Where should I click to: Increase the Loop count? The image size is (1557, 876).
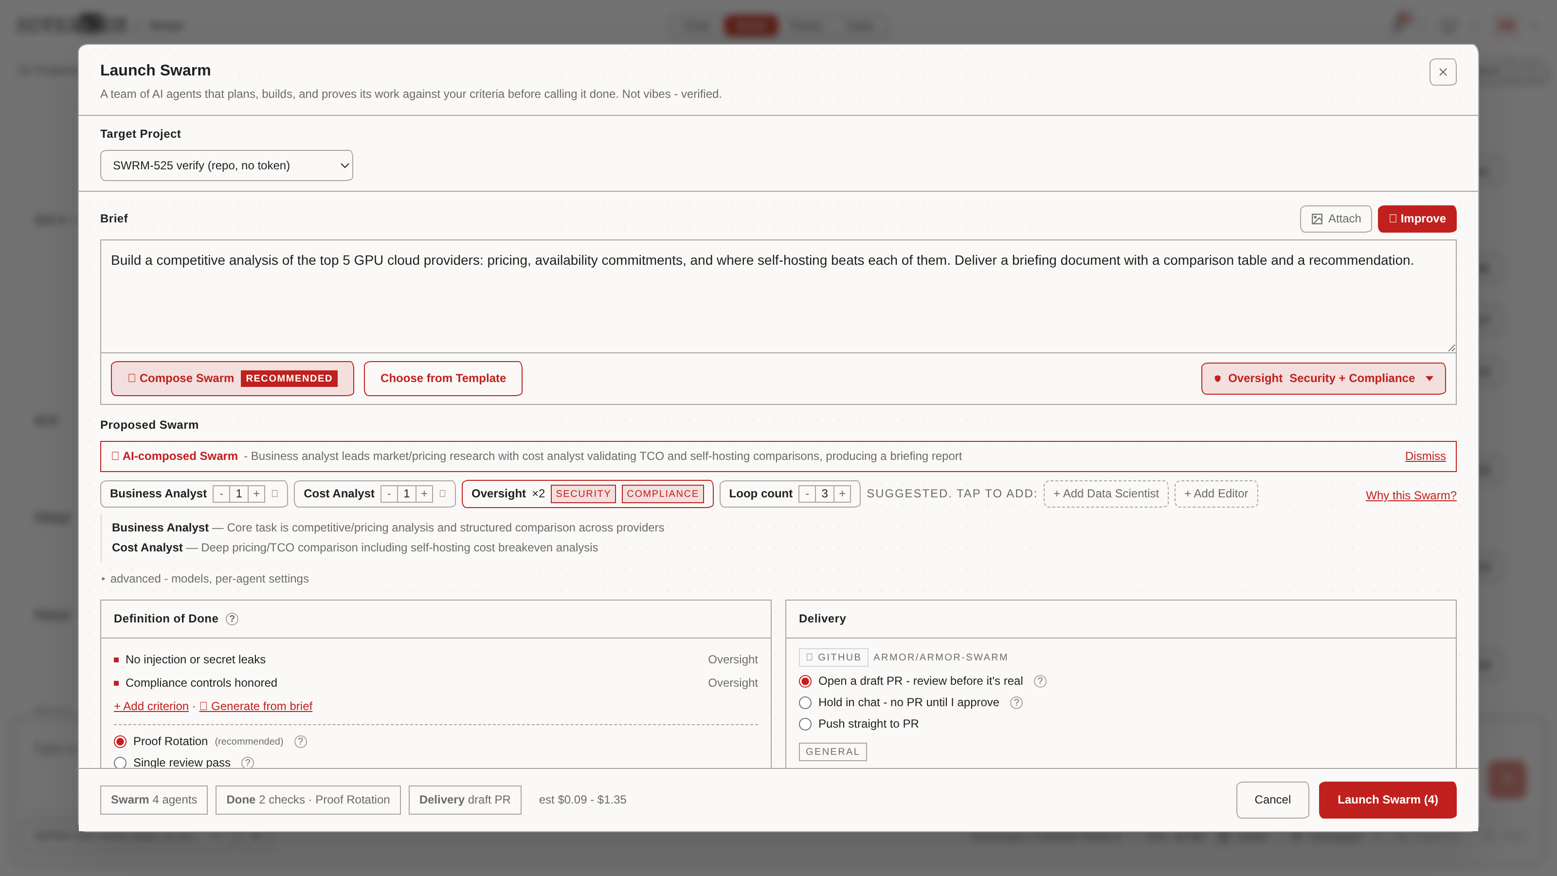(842, 494)
